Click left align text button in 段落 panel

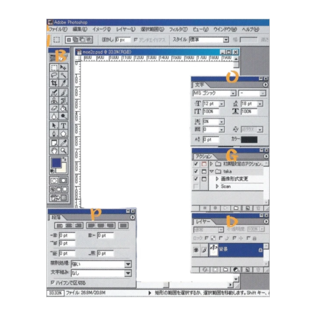(x=59, y=225)
